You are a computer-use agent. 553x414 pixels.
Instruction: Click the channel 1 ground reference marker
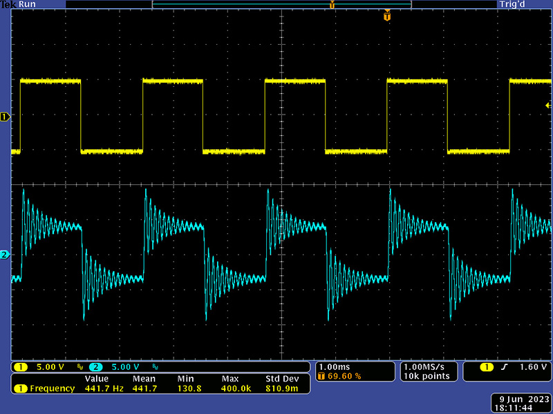pos(4,117)
